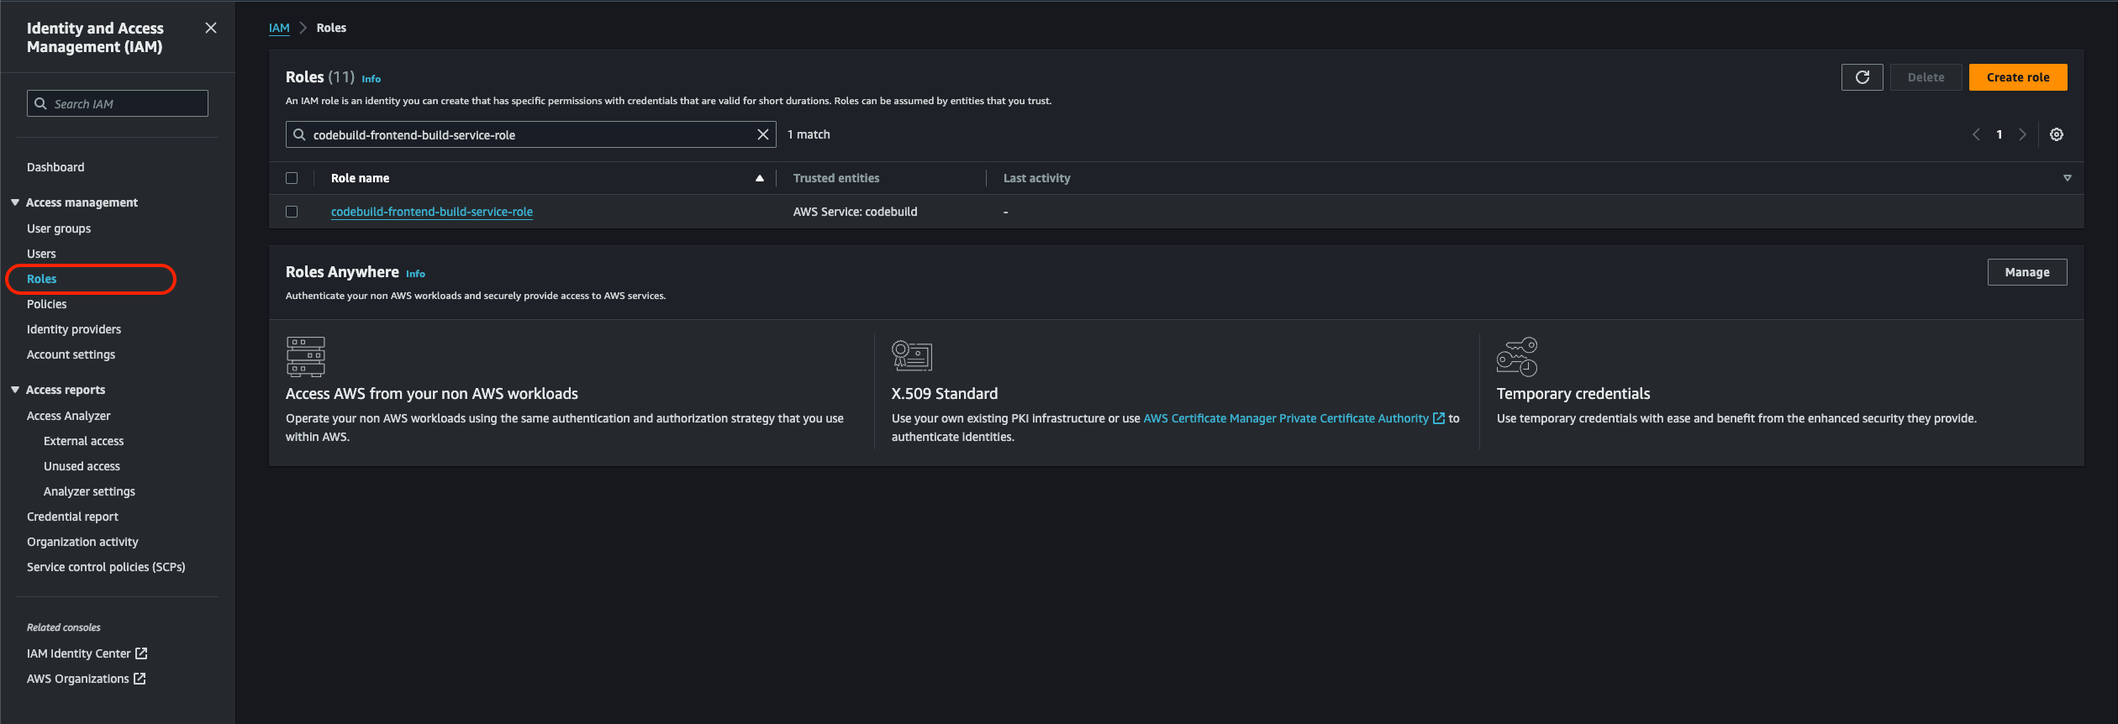Open User groups in the sidebar
Viewport: 2118px width, 724px height.
coord(59,228)
